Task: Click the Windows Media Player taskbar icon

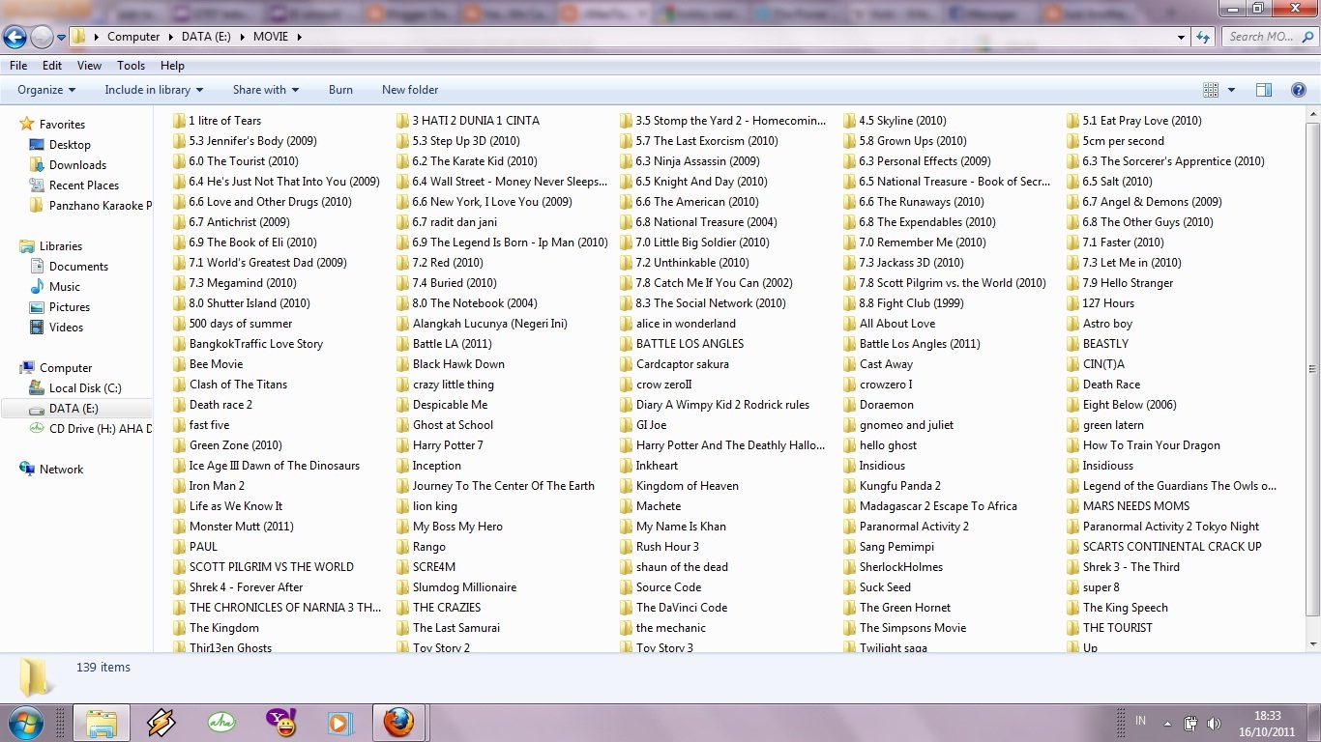Action: 339,723
